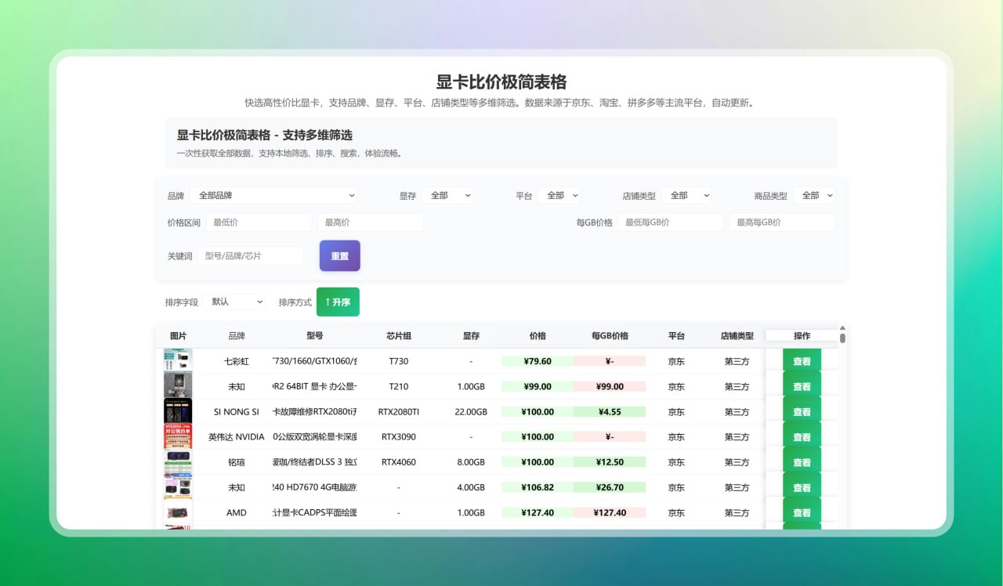Screen dimensions: 1003x586
Task: Click the 最低价 minimum price input
Action: [x=259, y=222]
